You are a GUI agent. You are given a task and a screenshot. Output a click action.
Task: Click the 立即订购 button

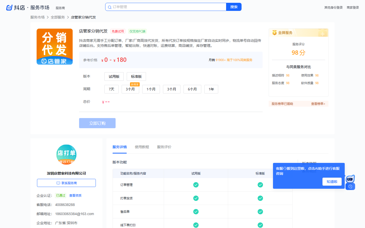coord(97,123)
